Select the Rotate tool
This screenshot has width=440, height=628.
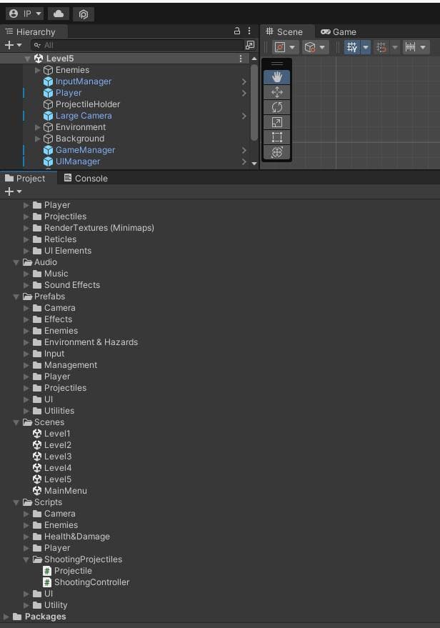[276, 107]
